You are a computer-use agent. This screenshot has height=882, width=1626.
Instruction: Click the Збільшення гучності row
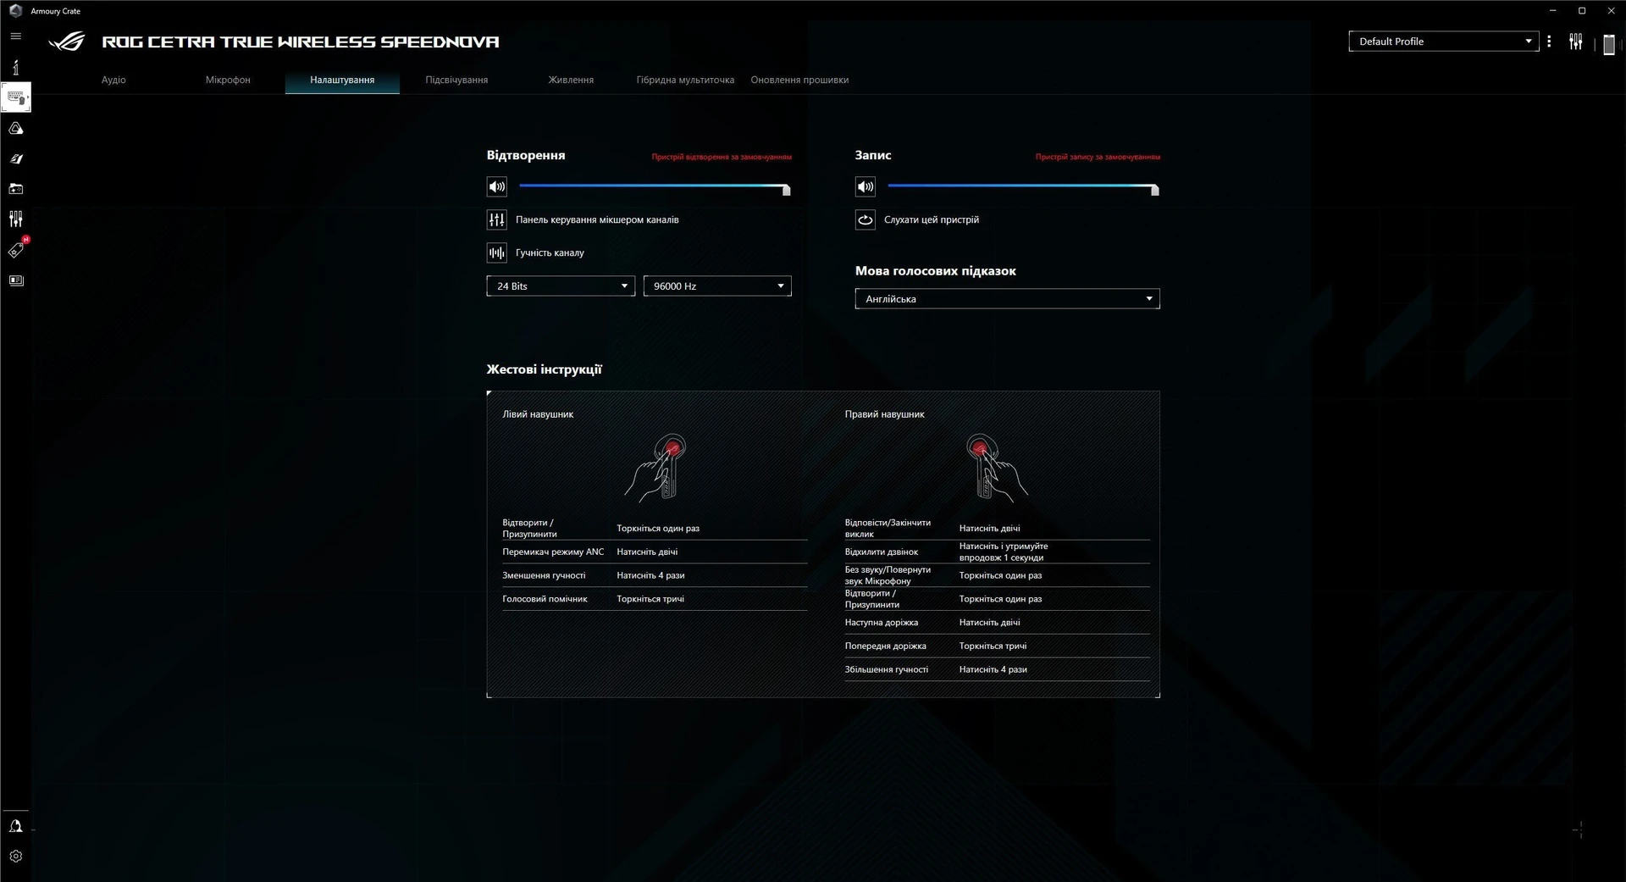tap(997, 670)
